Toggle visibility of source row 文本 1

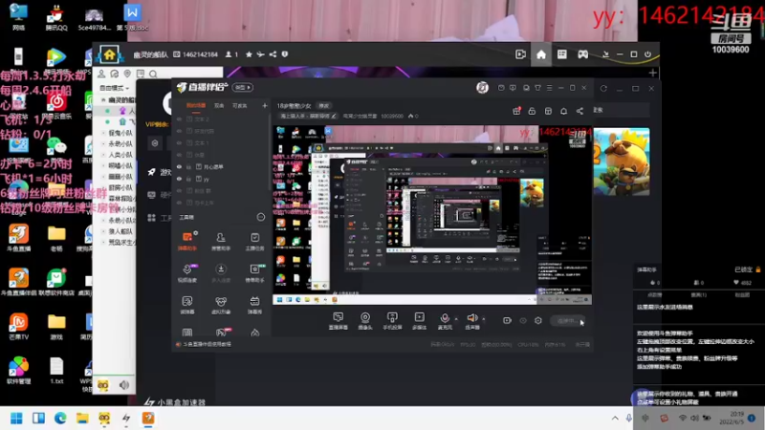tap(179, 142)
